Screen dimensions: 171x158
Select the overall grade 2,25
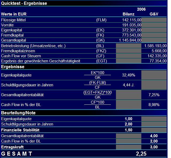pos(141,154)
